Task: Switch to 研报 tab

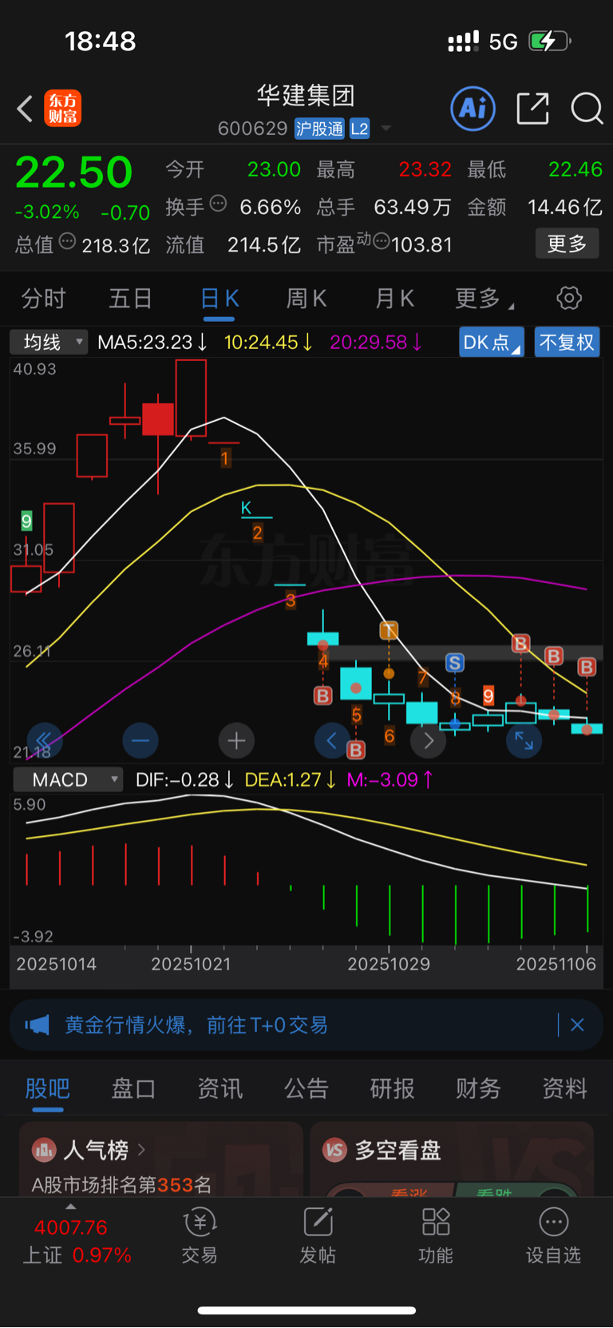Action: [392, 1088]
